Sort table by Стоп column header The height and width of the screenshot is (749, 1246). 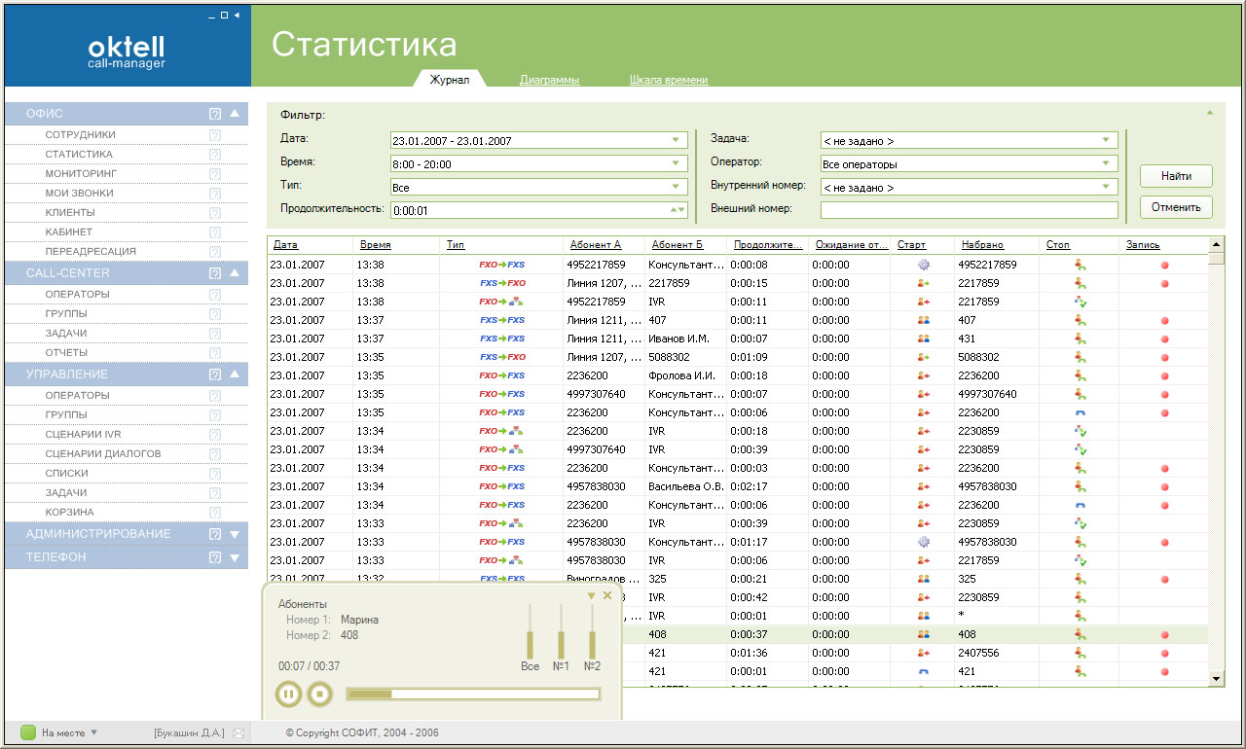[x=1058, y=245]
